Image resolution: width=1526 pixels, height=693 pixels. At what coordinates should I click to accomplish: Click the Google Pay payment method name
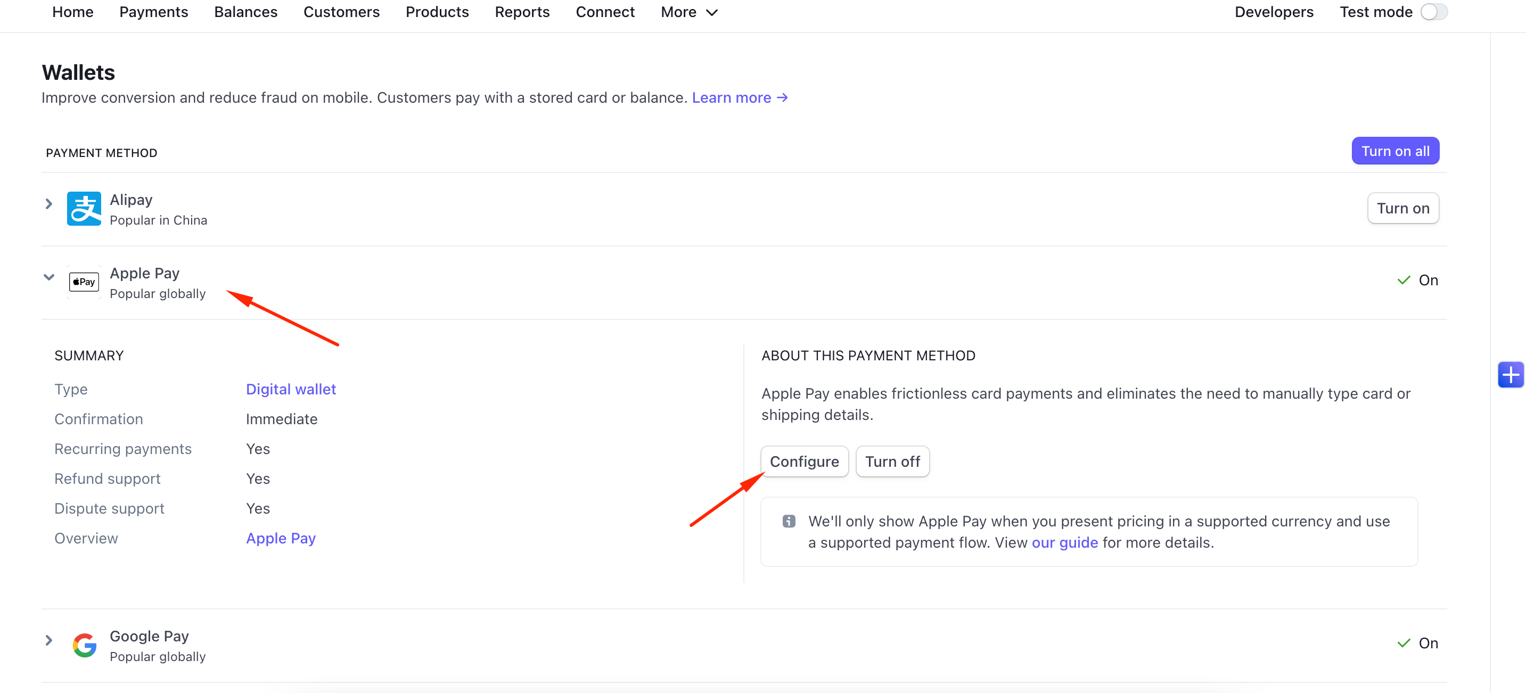tap(149, 636)
